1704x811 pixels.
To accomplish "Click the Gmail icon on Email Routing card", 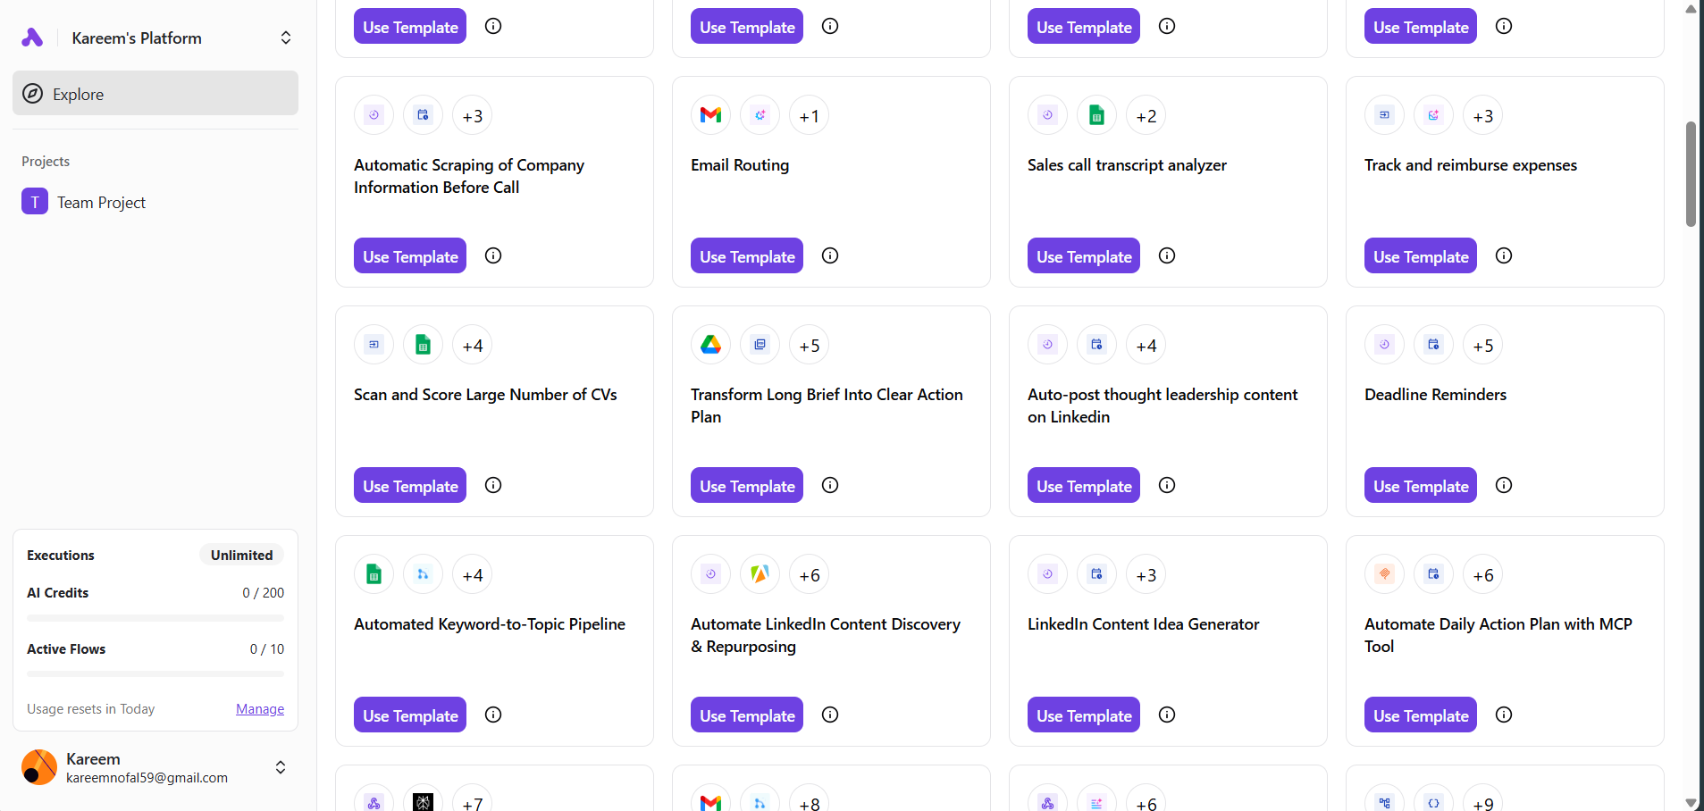I will click(710, 115).
